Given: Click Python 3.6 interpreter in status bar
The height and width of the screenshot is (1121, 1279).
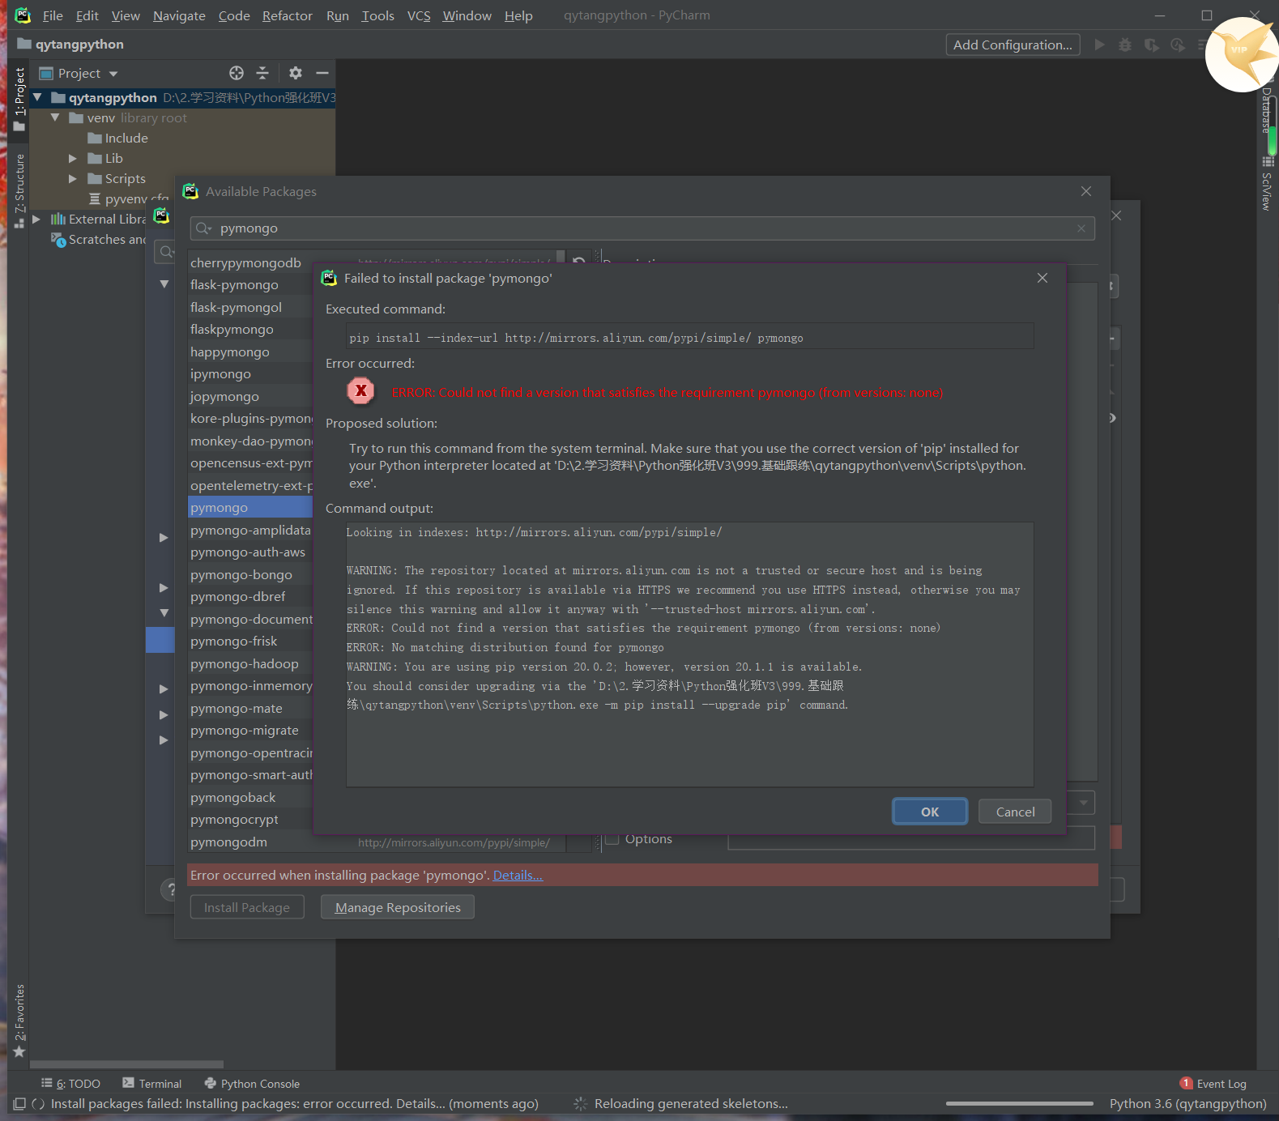Looking at the screenshot, I should 1187,1103.
